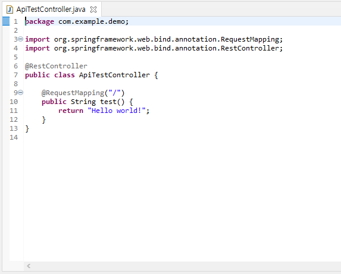Click the closing brace on line 12
The width and height of the screenshot is (341, 274).
43,119
